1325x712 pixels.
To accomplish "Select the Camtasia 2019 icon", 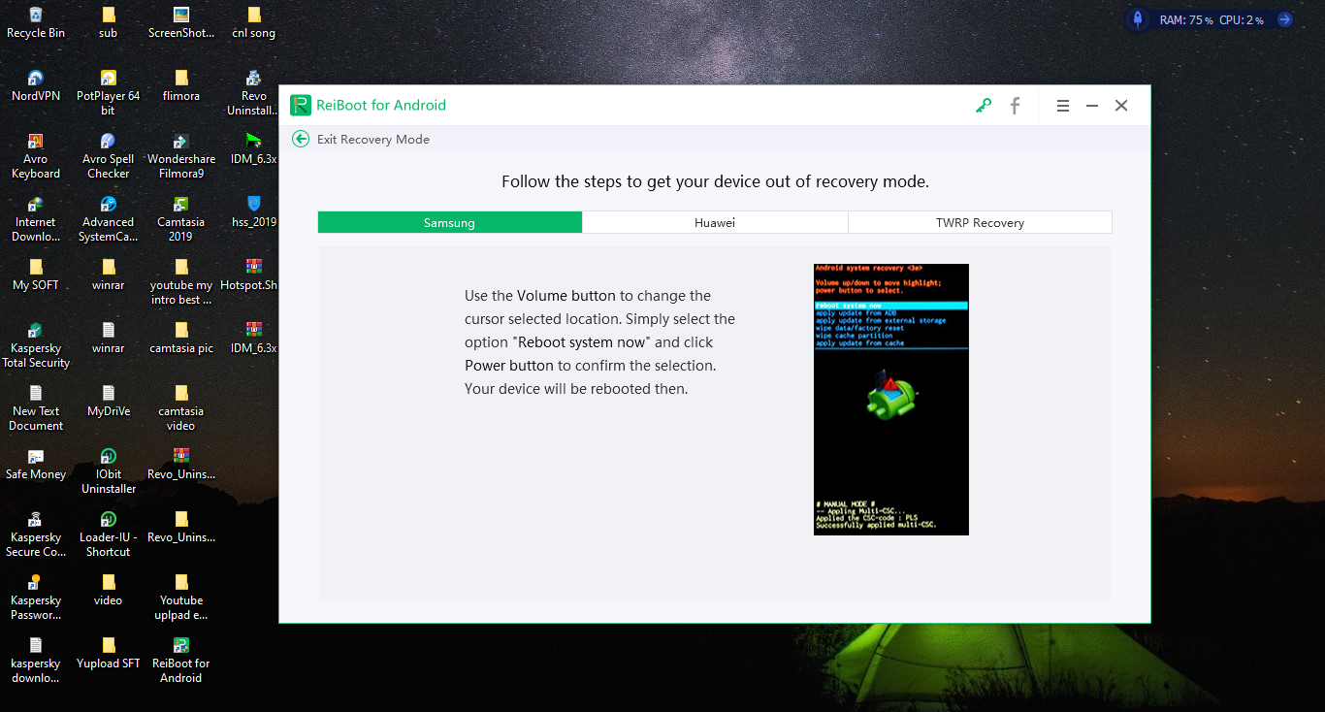I will pyautogui.click(x=181, y=219).
